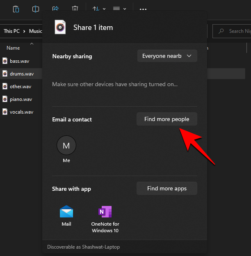Select the bass.wav file
251x256 pixels.
pos(20,61)
